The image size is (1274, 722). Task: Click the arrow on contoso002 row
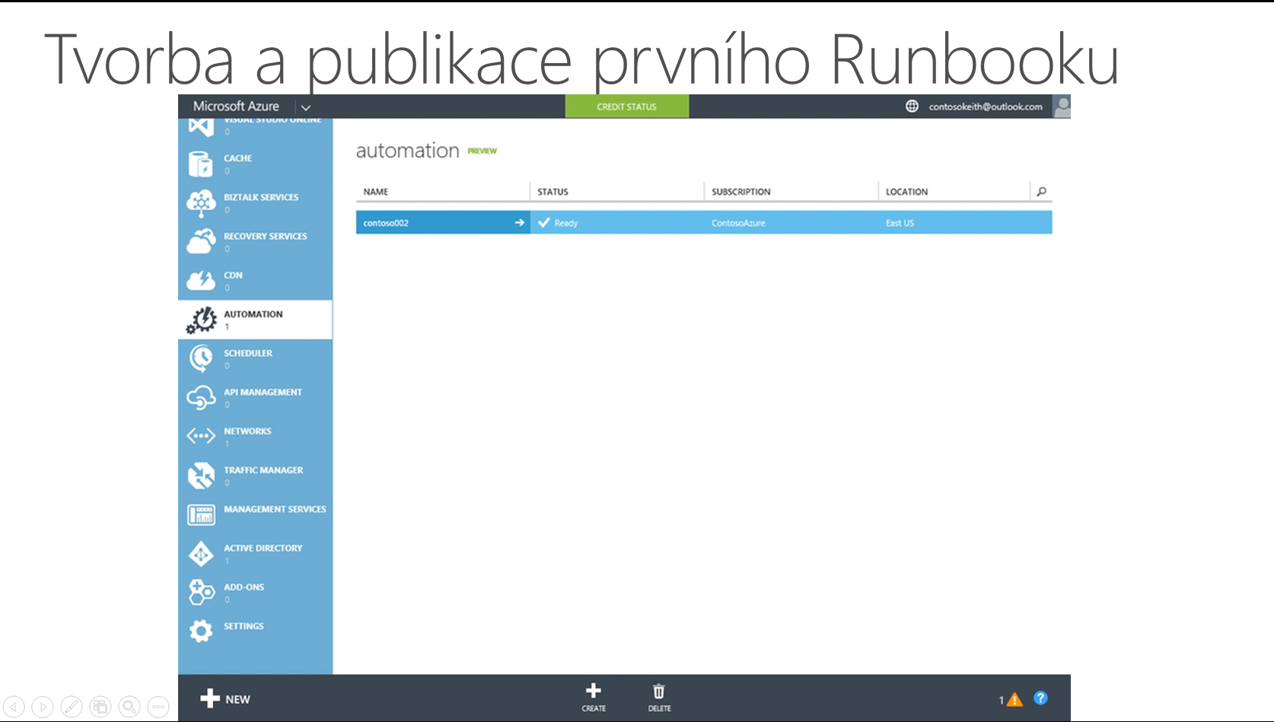(520, 223)
